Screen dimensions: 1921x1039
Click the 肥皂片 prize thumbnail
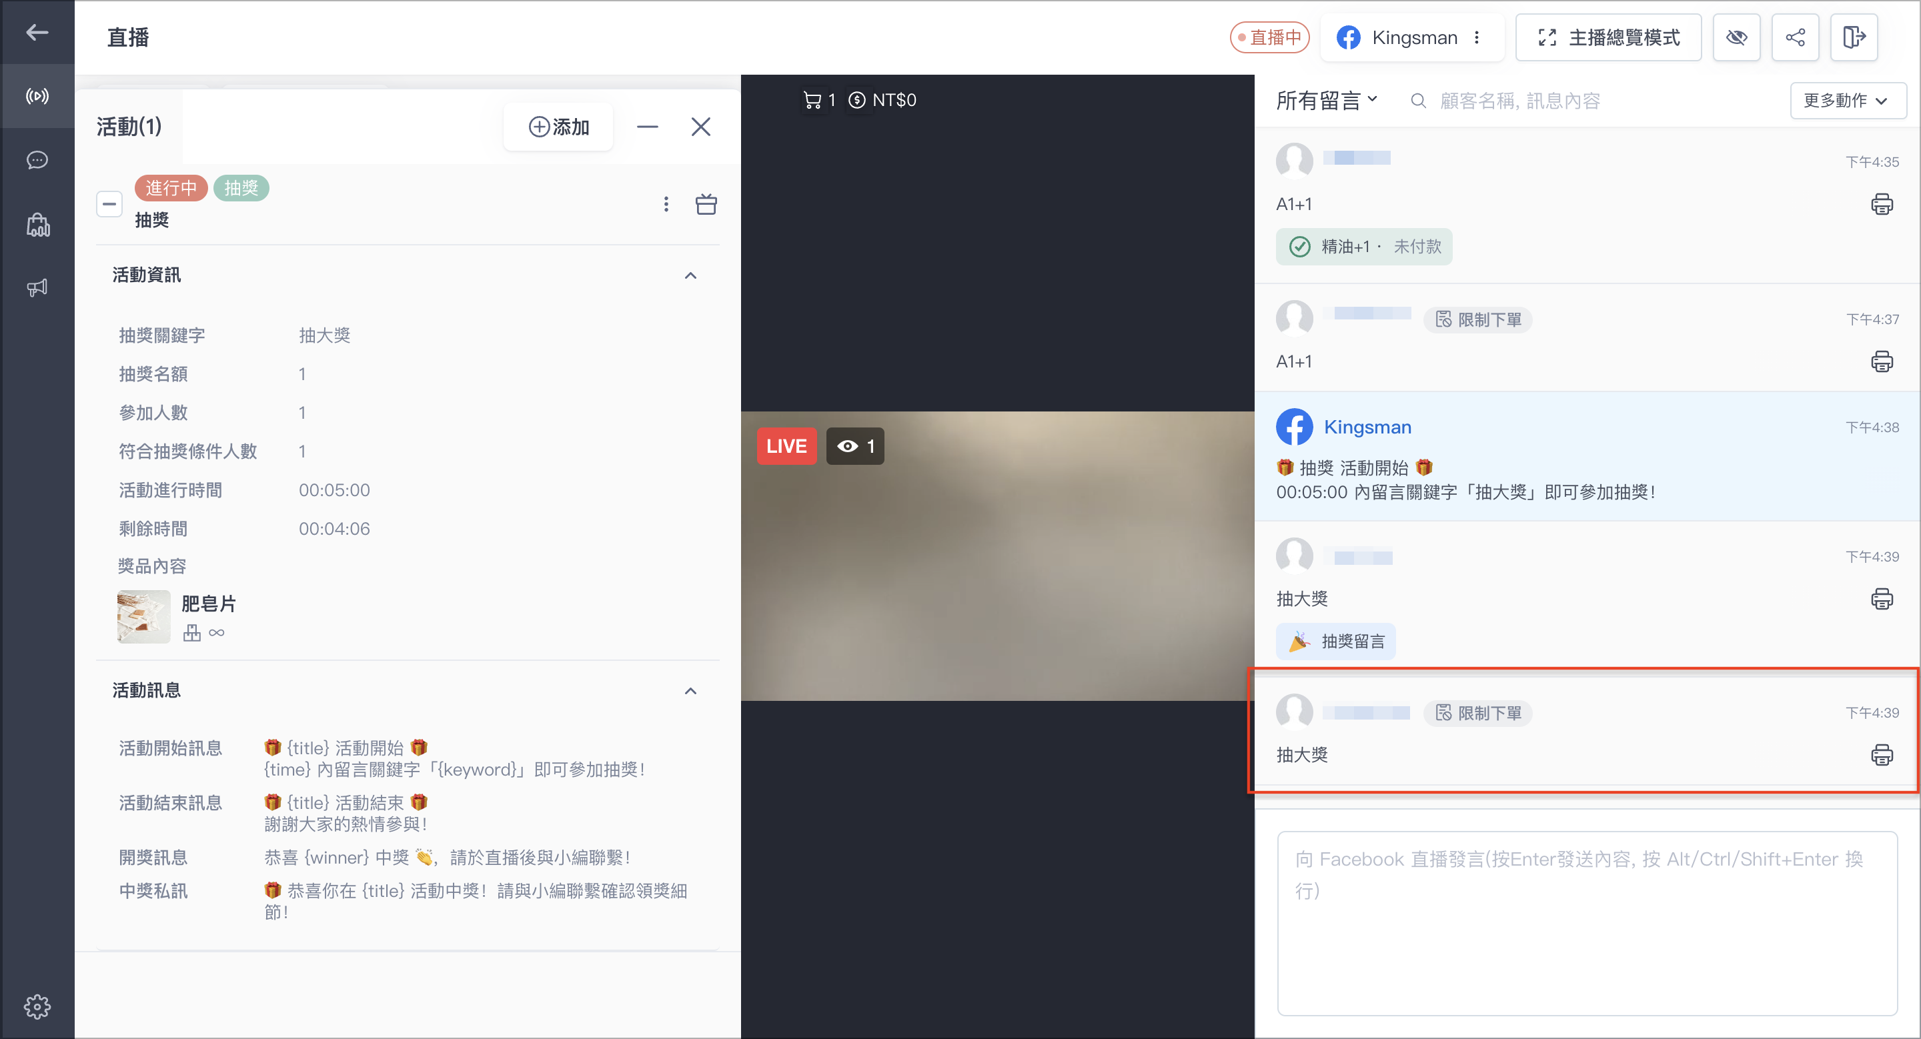pos(143,616)
